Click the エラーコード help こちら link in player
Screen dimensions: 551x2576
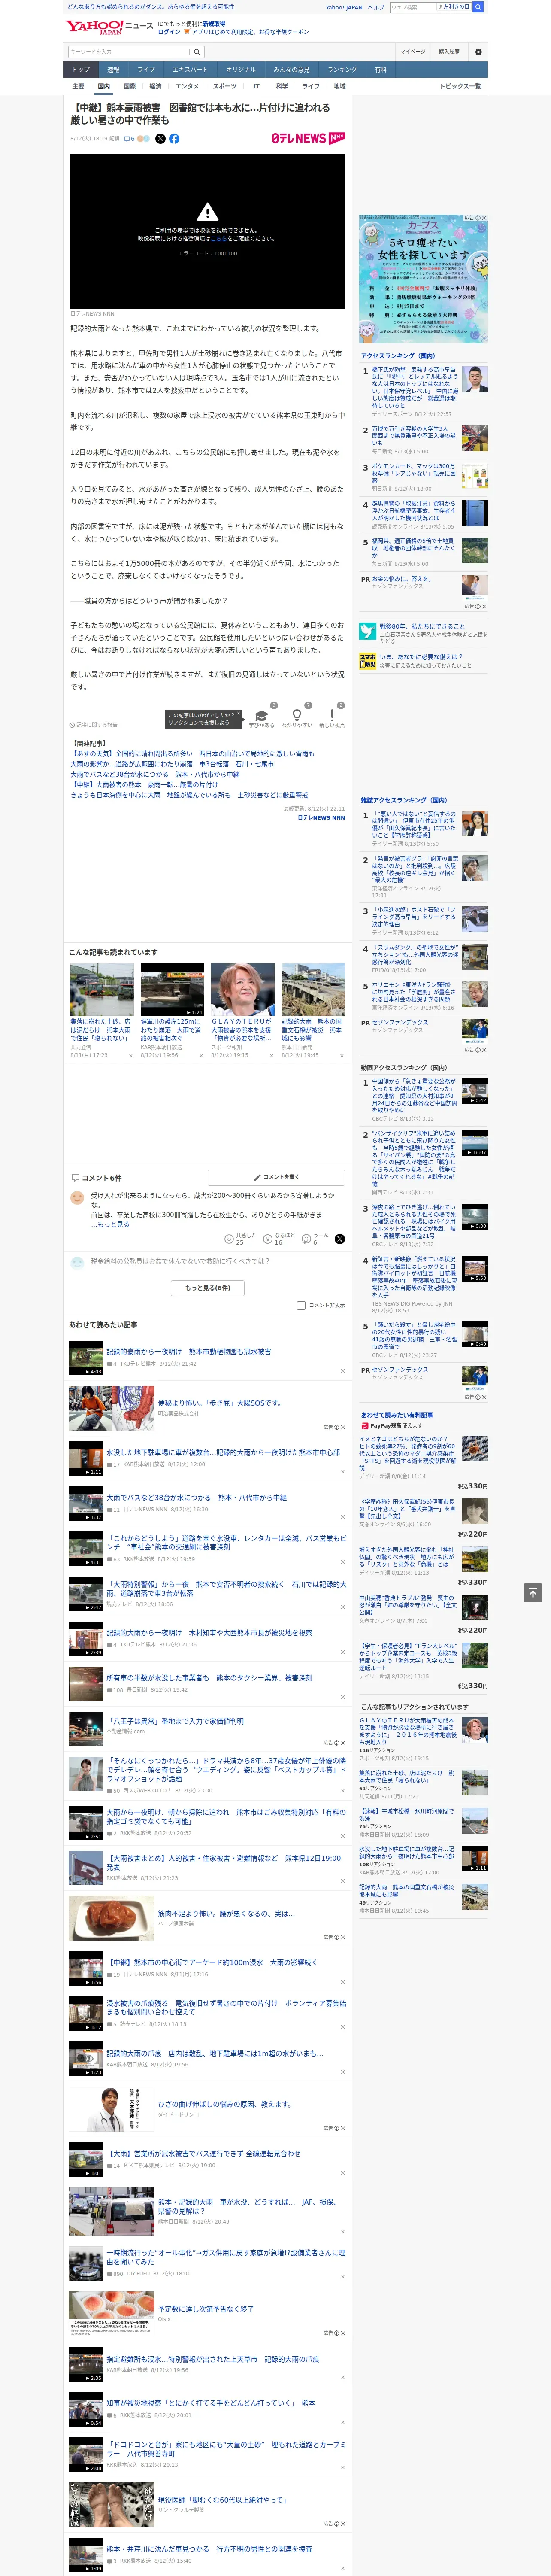click(218, 239)
